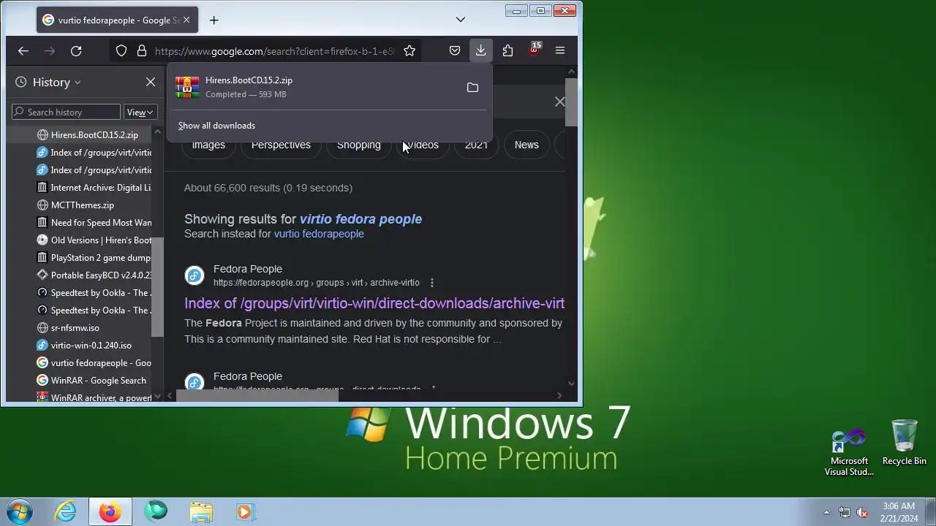Image resolution: width=936 pixels, height=526 pixels.
Task: Open Old Versions Hiren's Boot history entry
Action: (x=94, y=240)
